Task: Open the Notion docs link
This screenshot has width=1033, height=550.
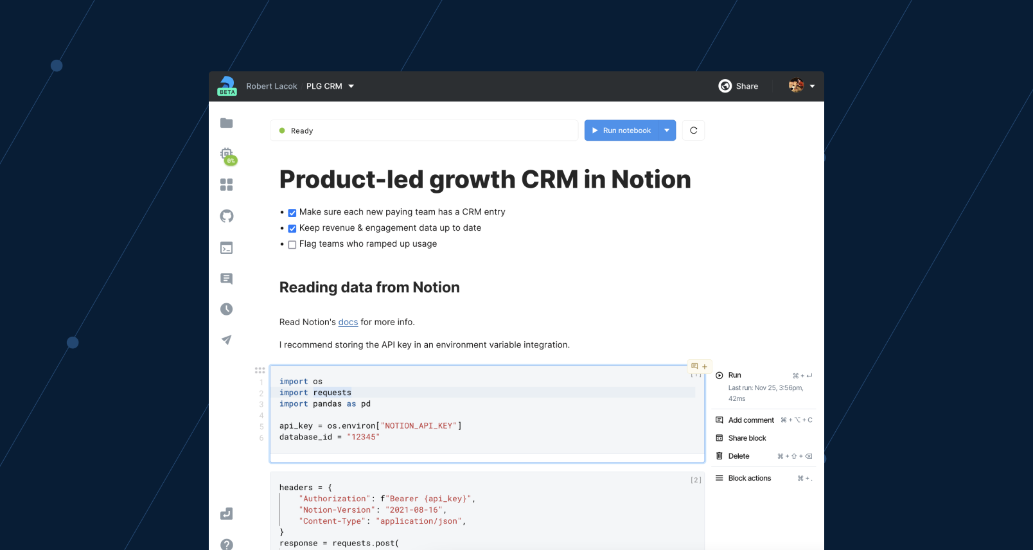Action: coord(348,322)
